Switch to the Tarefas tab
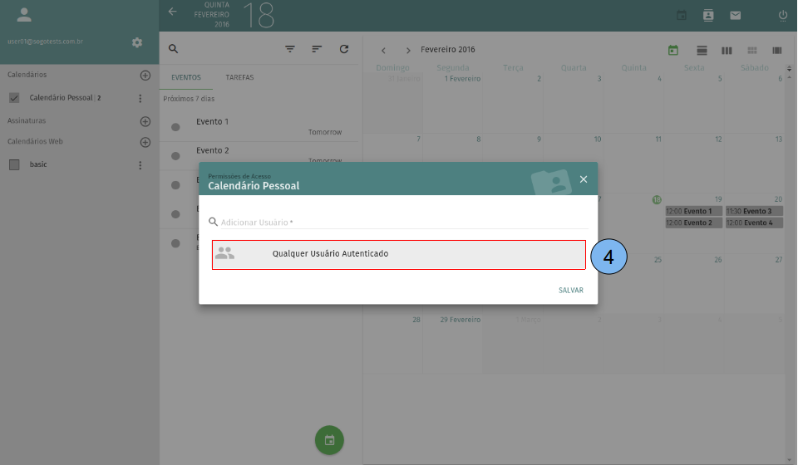The image size is (798, 465). [239, 77]
